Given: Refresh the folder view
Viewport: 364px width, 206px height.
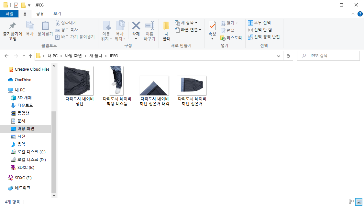Looking at the screenshot, I should (x=288, y=56).
